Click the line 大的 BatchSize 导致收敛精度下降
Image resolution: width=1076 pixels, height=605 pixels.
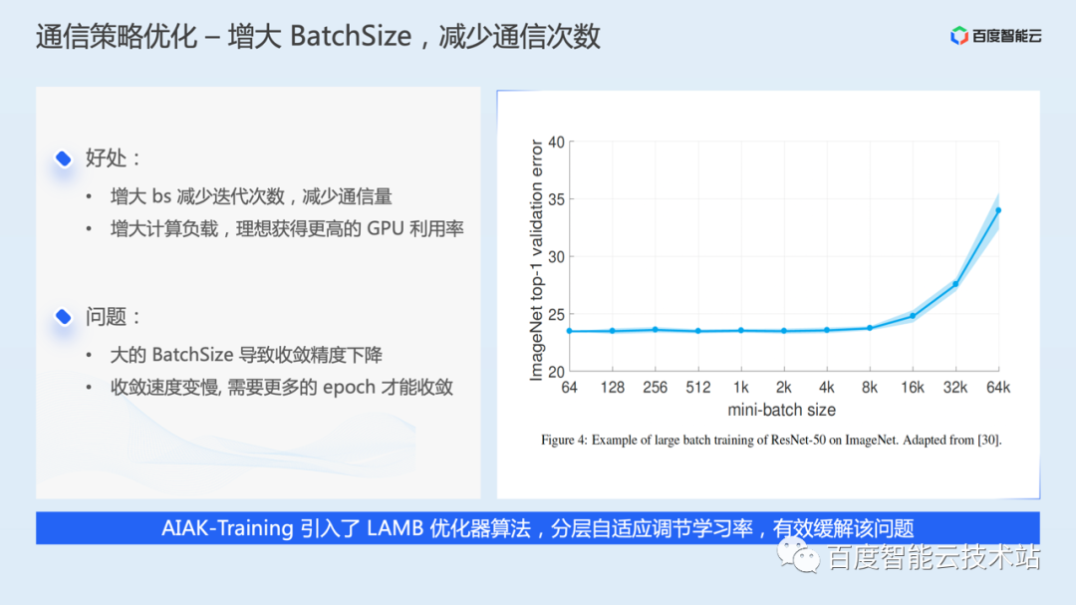[246, 355]
